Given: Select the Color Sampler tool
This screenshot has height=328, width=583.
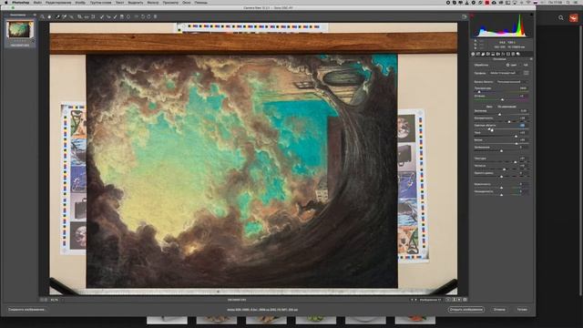Looking at the screenshot, I should 65,16.
